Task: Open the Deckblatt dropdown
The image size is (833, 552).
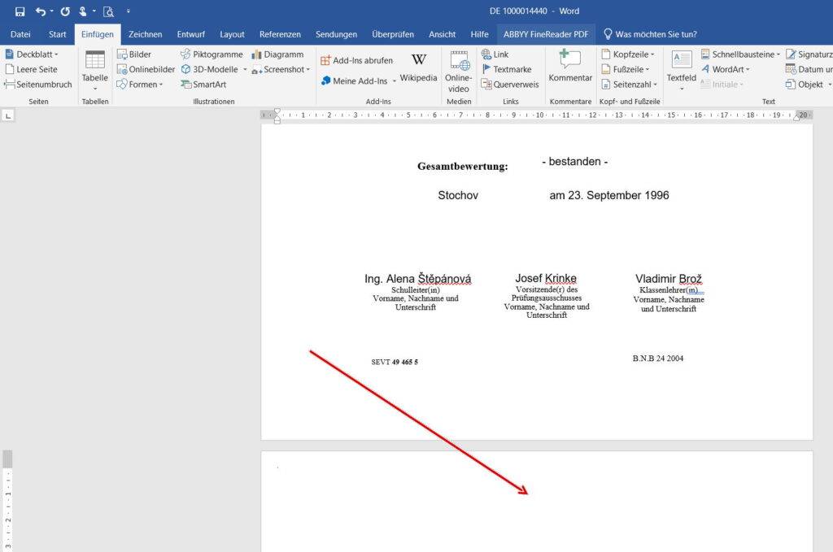Action: click(x=32, y=54)
